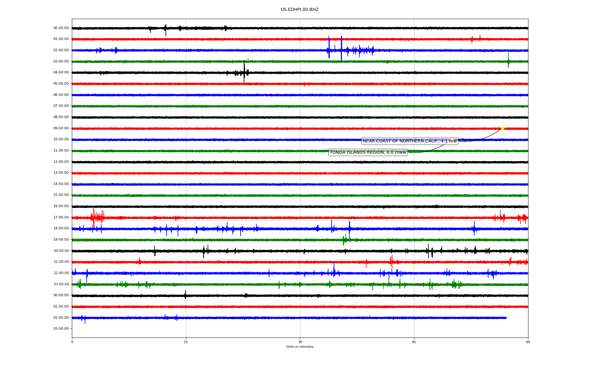Click the US.EDHPI.00.BHZ plot title
600x375 pixels.
(x=300, y=10)
